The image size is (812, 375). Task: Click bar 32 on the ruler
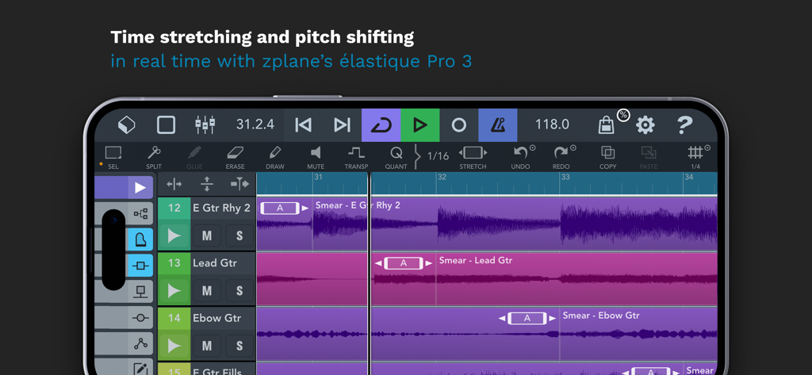441,177
